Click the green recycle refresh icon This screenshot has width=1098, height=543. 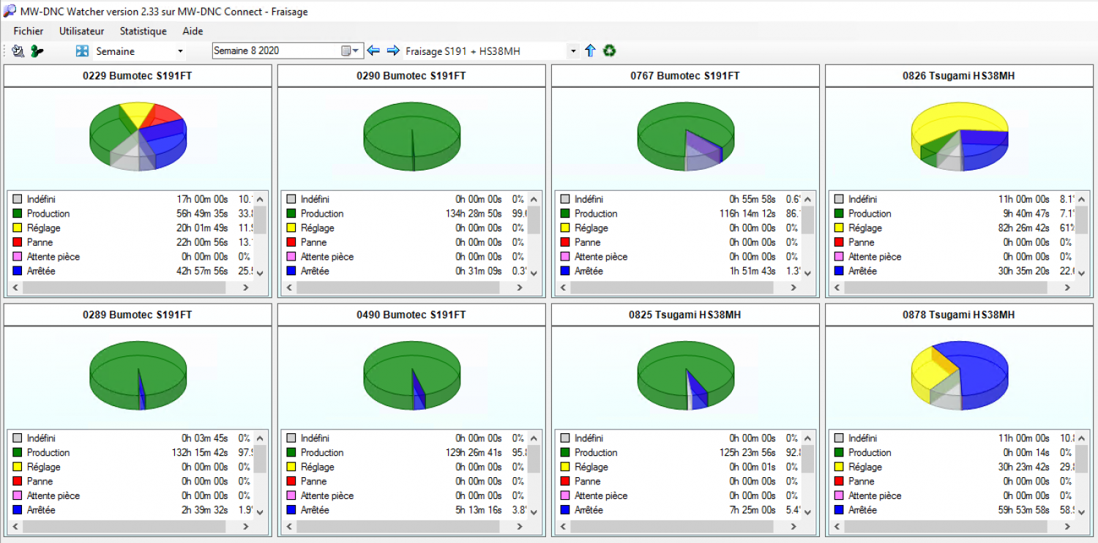tap(609, 51)
